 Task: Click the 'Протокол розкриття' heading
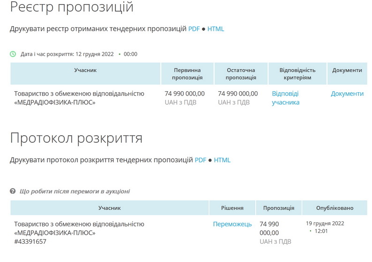(76, 138)
